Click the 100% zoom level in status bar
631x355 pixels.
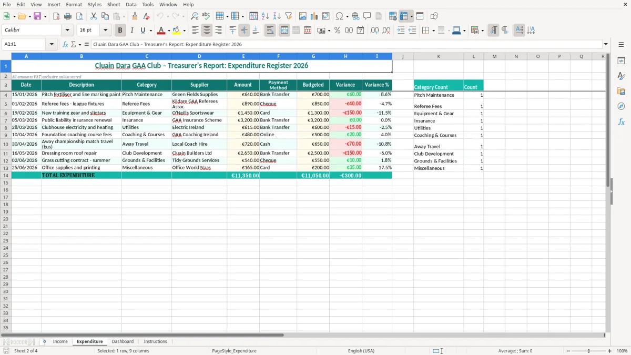(622, 351)
